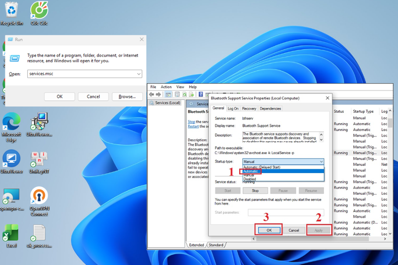Switch to the Standard view tab
Screen dimensions: 398x265
click(216, 245)
